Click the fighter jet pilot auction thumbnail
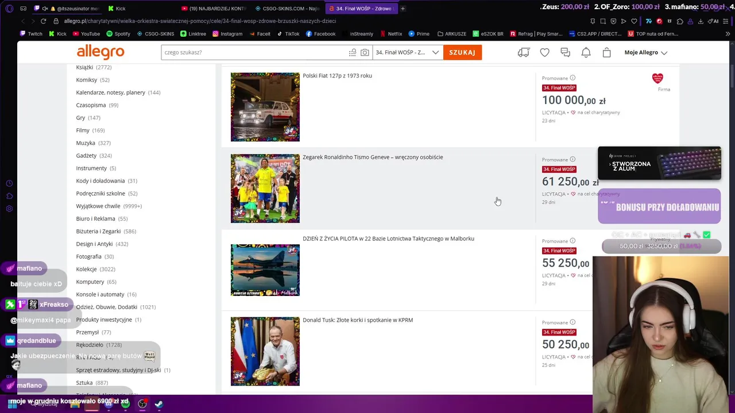Image resolution: width=735 pixels, height=413 pixels. (265, 270)
